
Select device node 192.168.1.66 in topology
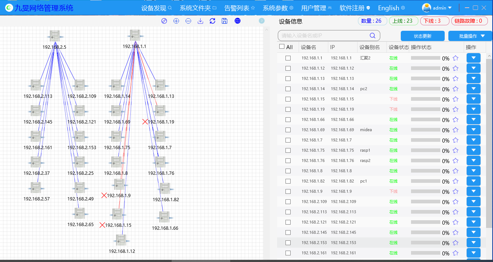(x=164, y=217)
